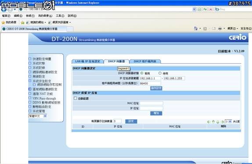Viewport: 252px width, 164px height.
Task: Tick the 自動配置 checkbox
Action: (75, 98)
